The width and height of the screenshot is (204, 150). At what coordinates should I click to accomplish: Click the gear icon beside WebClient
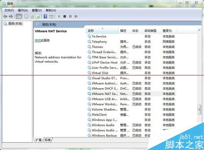pyautogui.click(x=89, y=115)
